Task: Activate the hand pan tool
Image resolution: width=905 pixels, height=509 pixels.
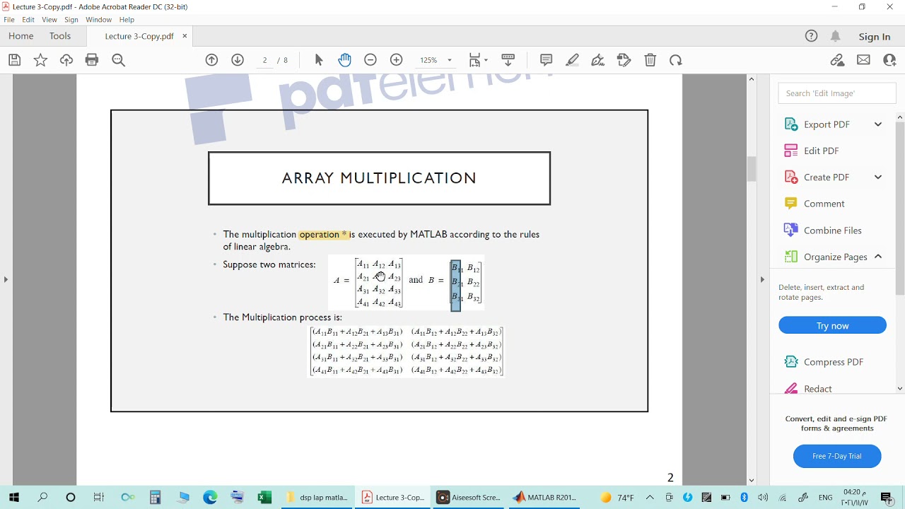Action: pyautogui.click(x=344, y=60)
